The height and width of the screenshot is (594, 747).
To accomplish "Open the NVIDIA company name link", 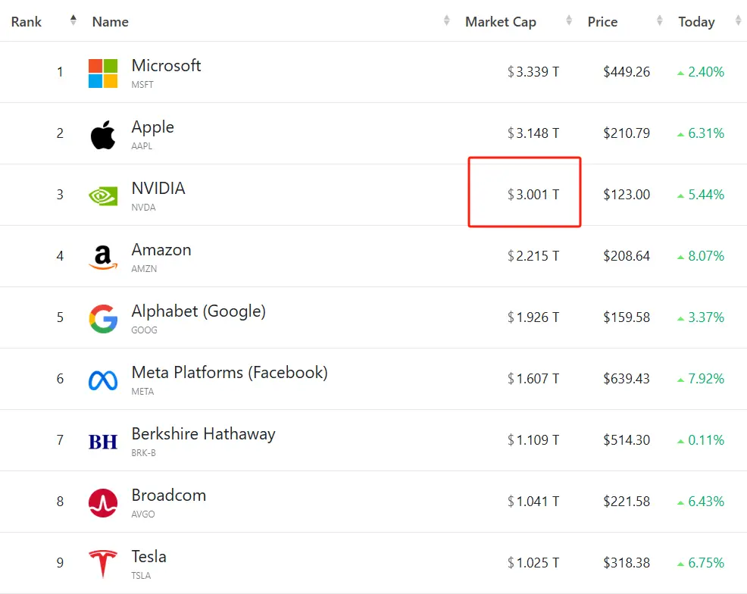I will (158, 189).
